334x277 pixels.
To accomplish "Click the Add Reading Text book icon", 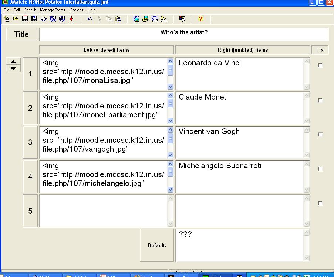I will [x=43, y=19].
